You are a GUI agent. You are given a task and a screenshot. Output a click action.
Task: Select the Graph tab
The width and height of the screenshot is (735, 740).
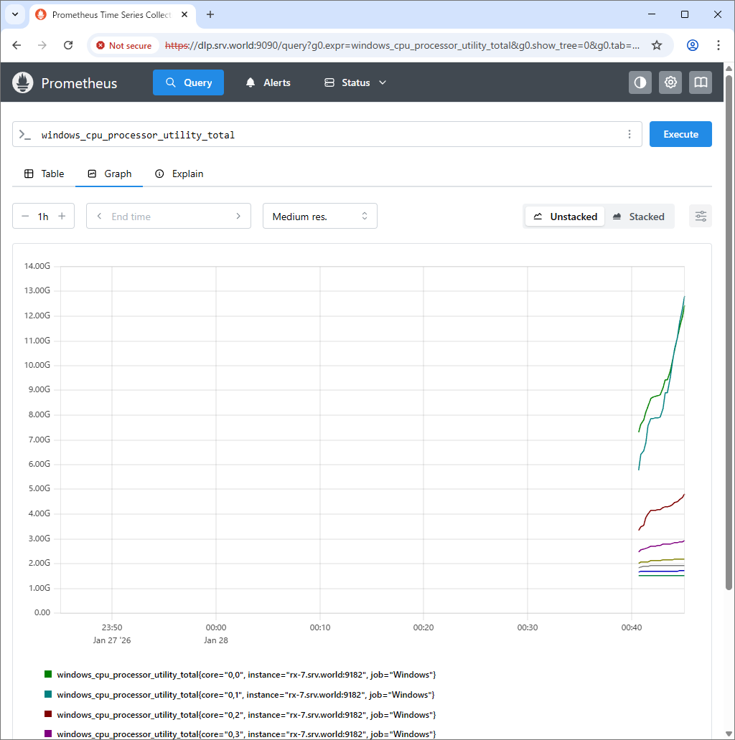[109, 174]
